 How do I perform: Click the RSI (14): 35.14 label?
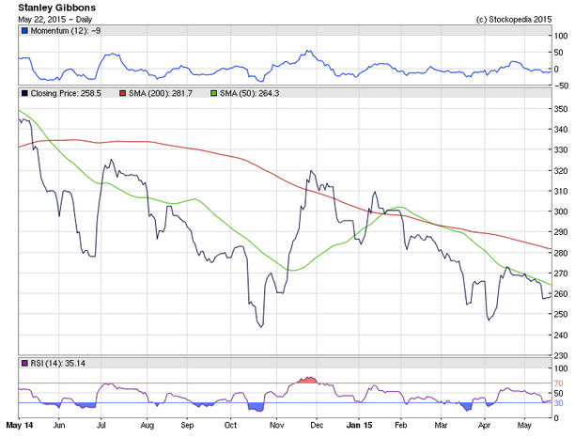(x=58, y=364)
